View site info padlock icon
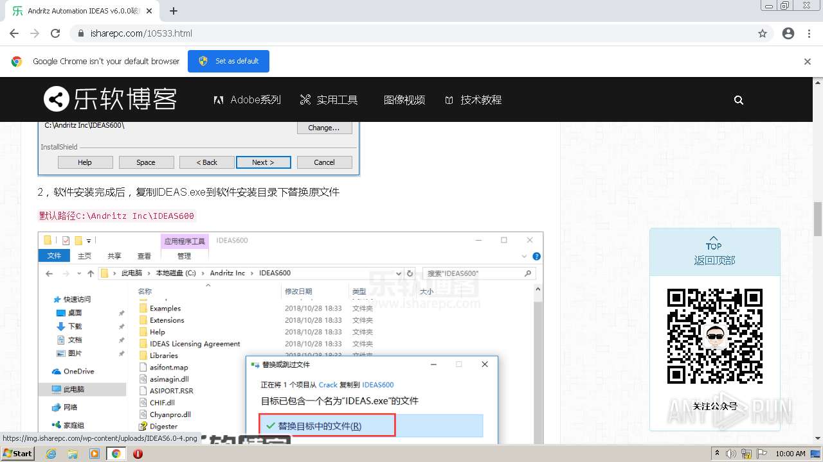Image resolution: width=823 pixels, height=462 pixels. (x=81, y=33)
